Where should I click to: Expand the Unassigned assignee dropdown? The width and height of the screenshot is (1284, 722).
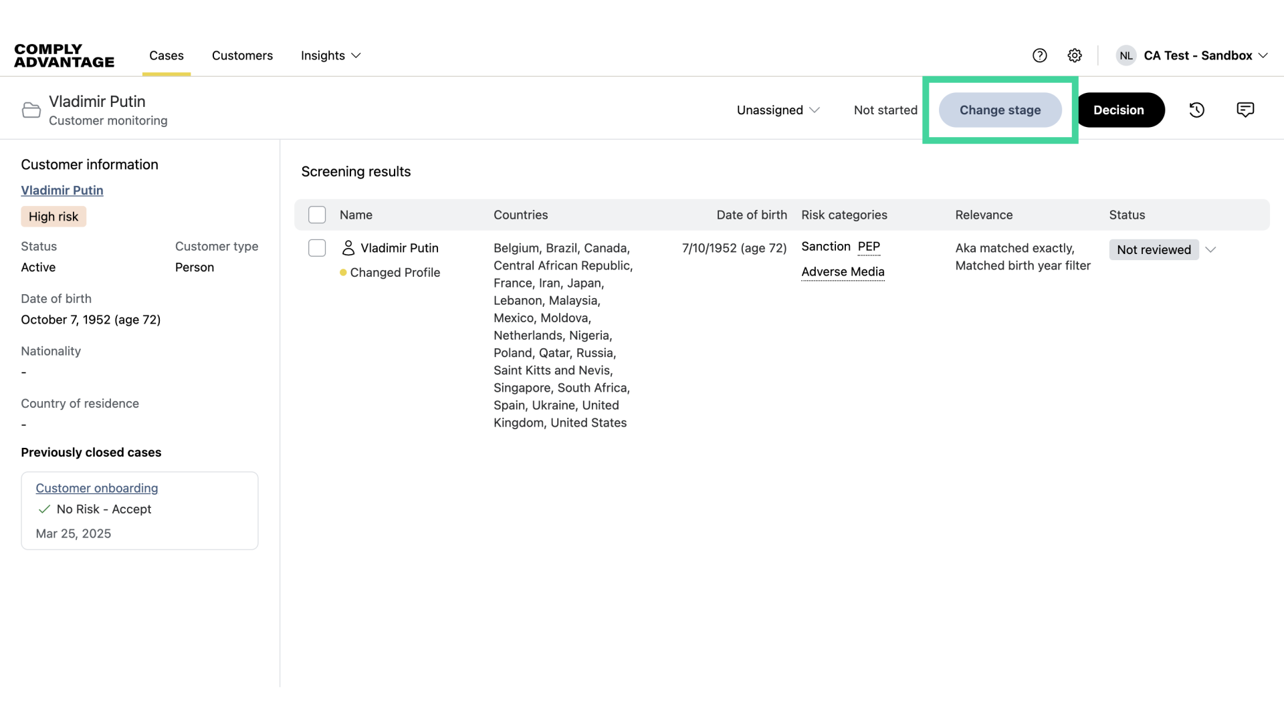778,110
